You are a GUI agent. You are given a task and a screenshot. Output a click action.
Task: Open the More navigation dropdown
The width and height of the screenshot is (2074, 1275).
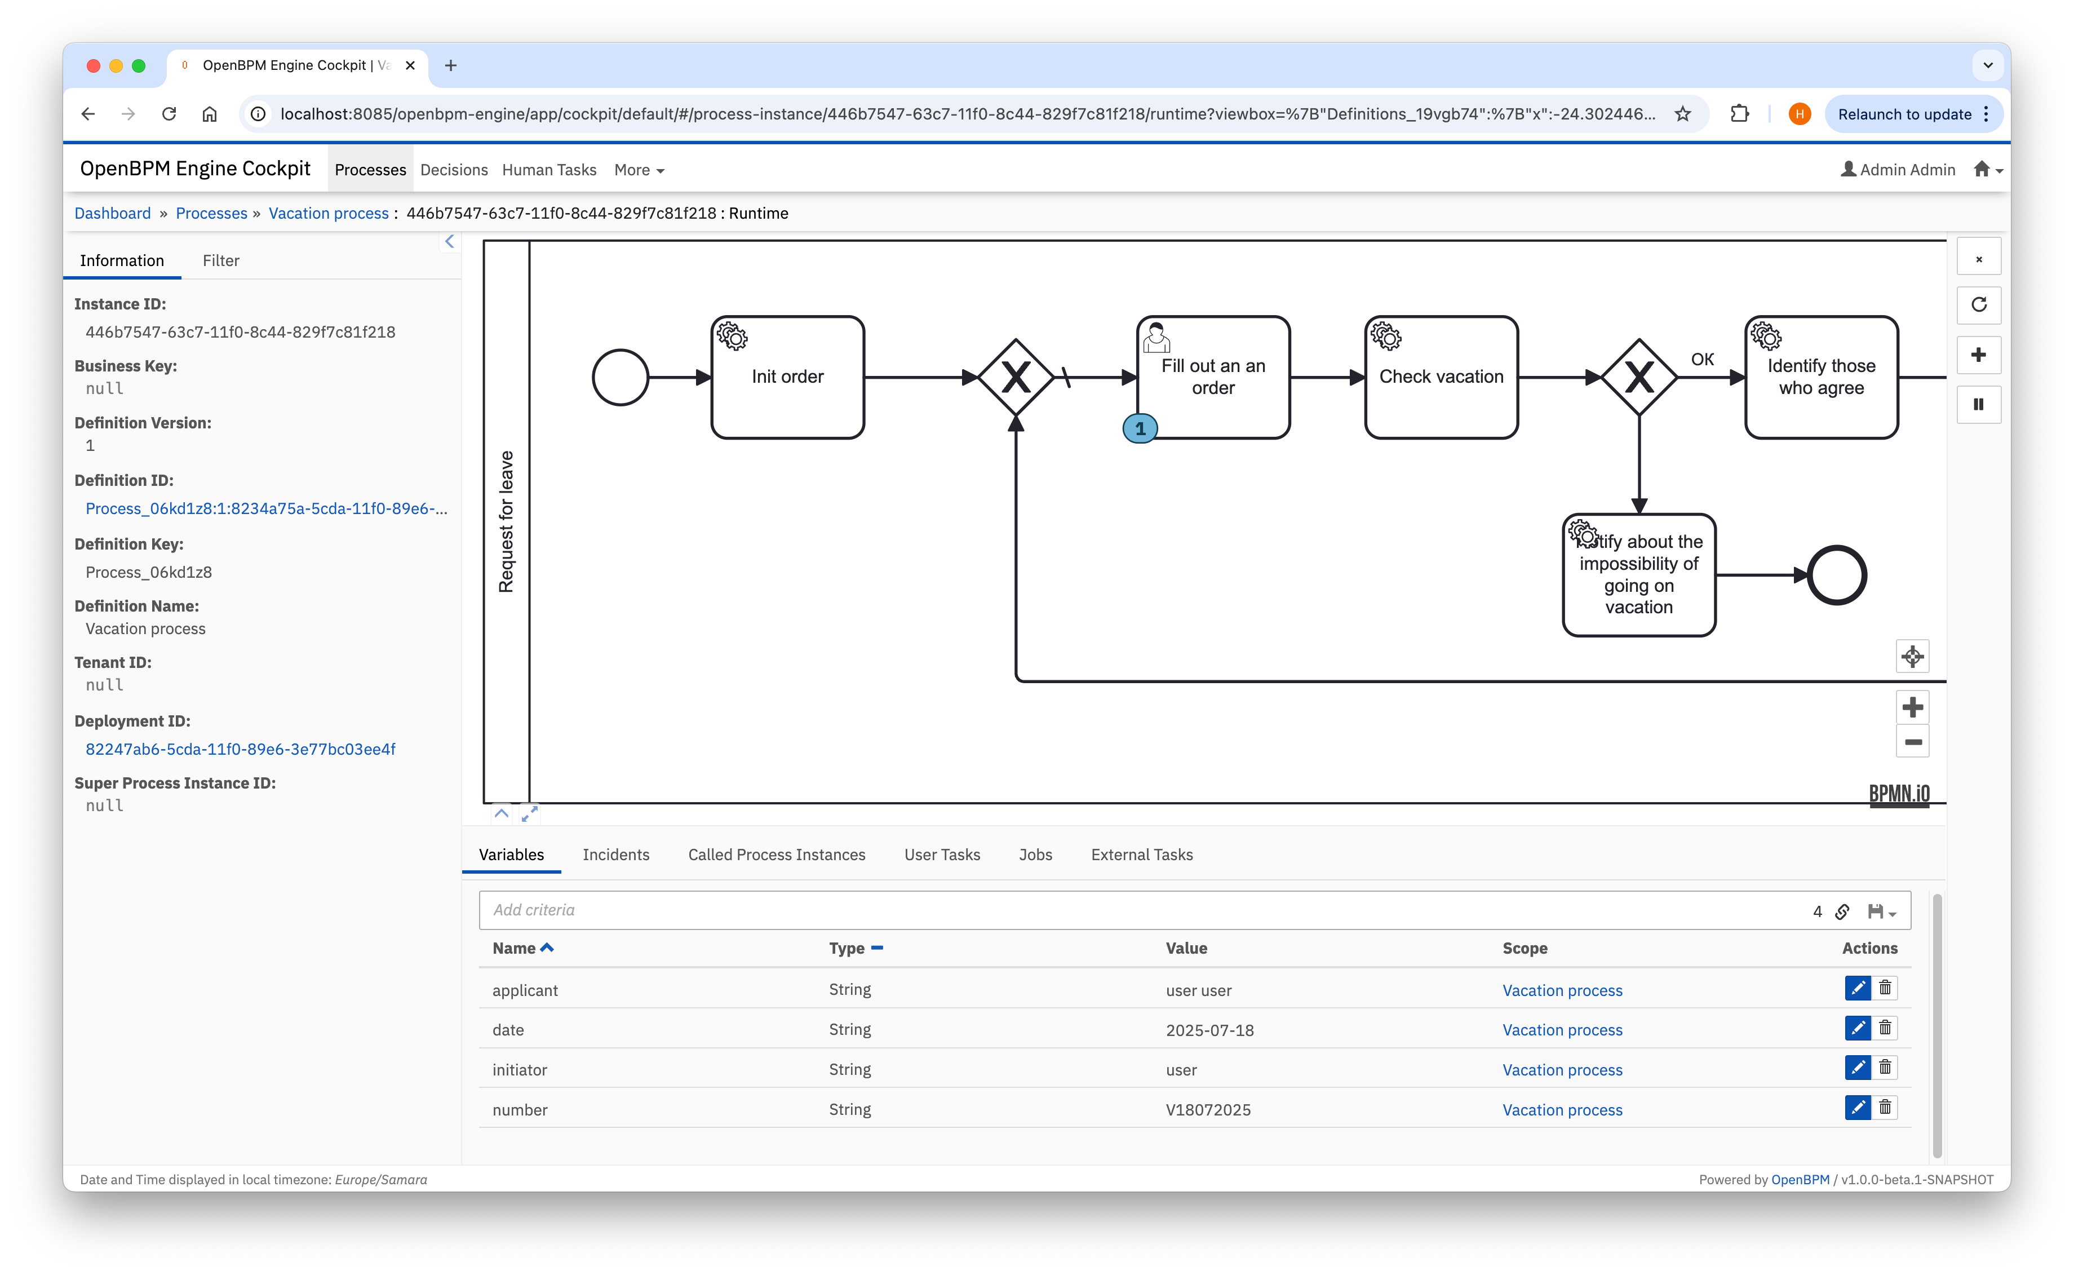[x=638, y=170]
